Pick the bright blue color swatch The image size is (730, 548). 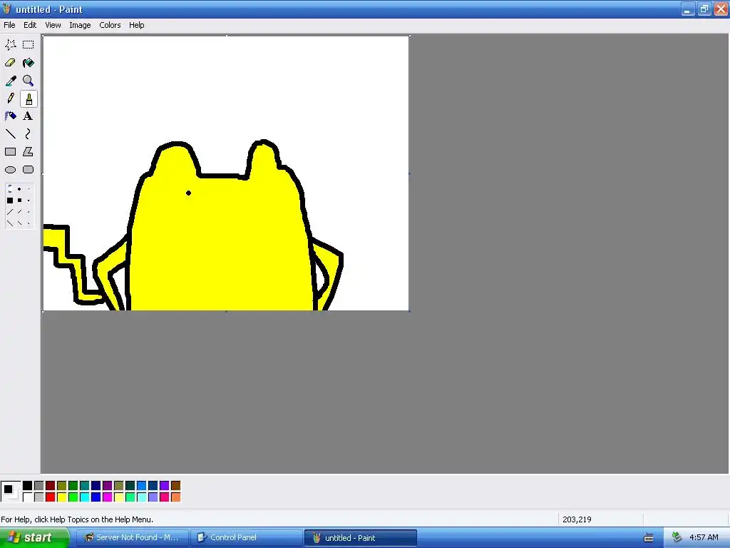click(x=96, y=497)
